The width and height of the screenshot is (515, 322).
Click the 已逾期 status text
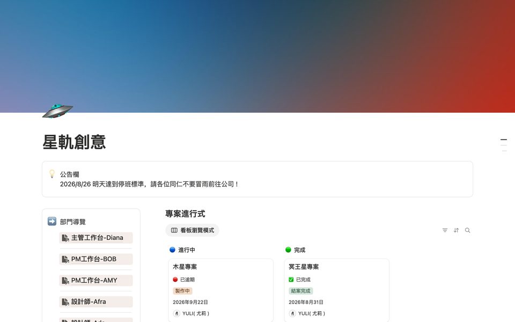pos(187,280)
